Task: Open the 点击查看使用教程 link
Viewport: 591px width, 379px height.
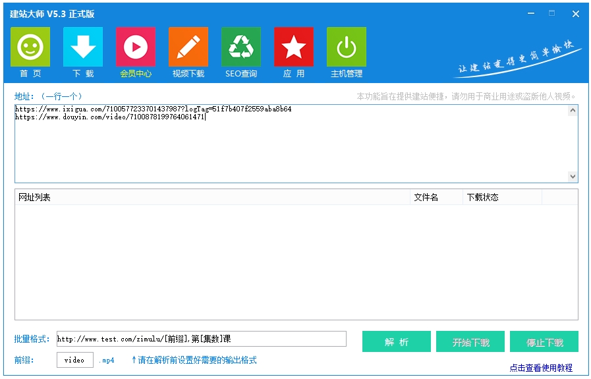Action: (x=541, y=368)
